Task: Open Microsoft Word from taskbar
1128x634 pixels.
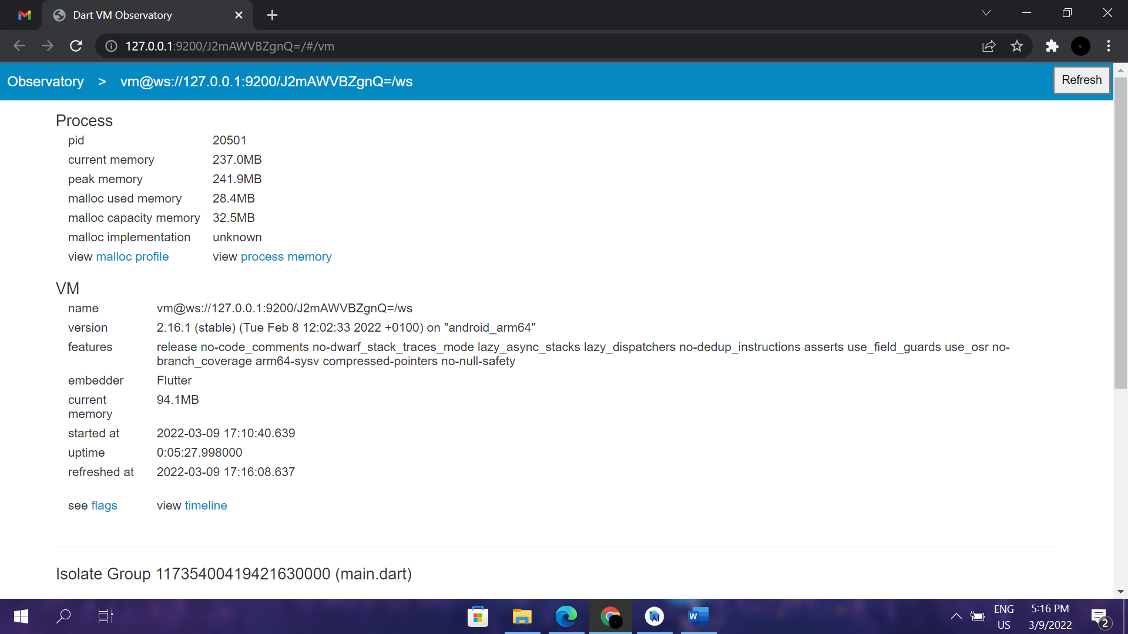Action: coord(699,616)
